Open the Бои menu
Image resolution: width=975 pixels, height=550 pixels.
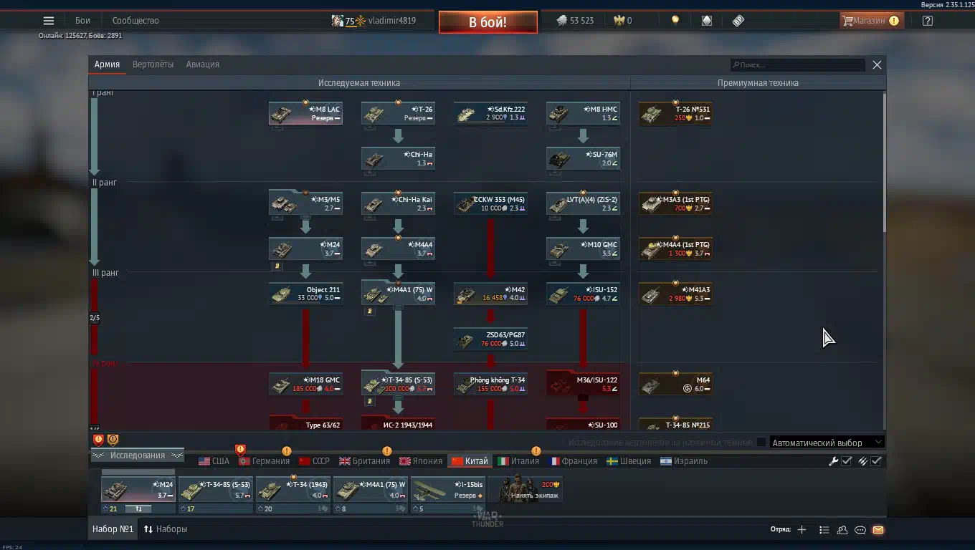tap(82, 21)
